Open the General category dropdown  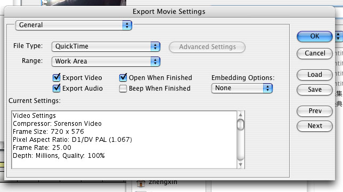coord(73,25)
